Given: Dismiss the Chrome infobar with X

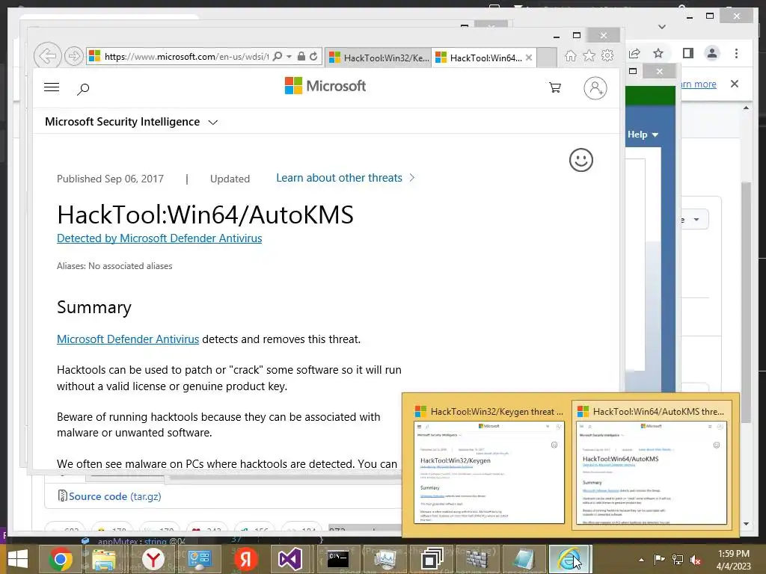Looking at the screenshot, I should (x=735, y=84).
